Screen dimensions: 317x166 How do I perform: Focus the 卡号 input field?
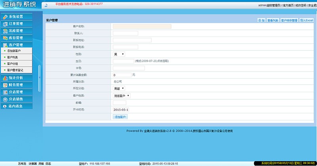(129, 68)
